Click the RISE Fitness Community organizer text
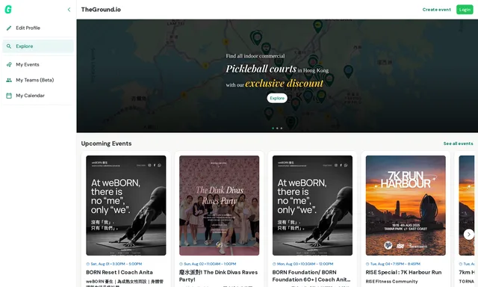This screenshot has height=287, width=478. pyautogui.click(x=391, y=281)
